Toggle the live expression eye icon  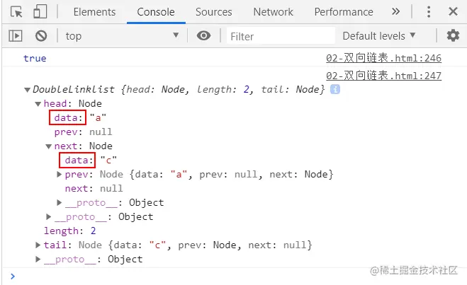[204, 36]
